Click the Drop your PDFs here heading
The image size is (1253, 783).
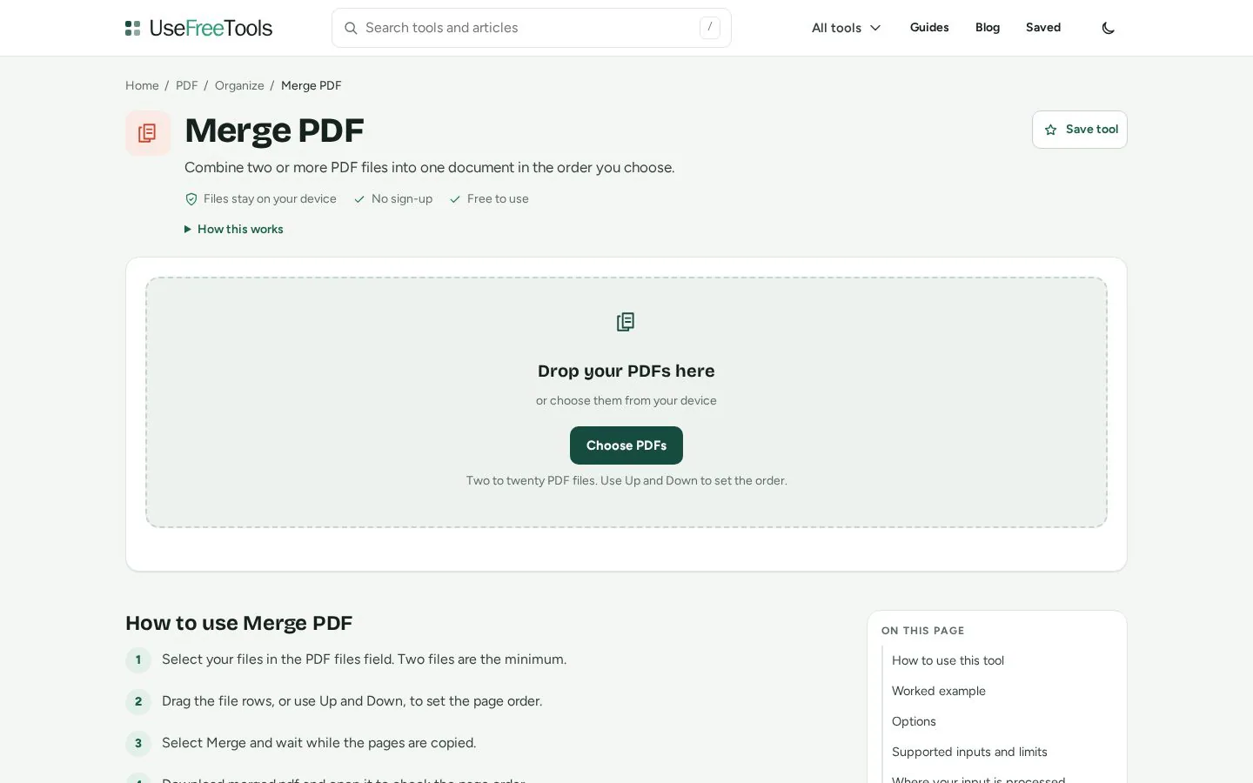pyautogui.click(x=626, y=371)
